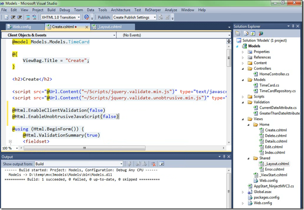This screenshot has width=304, height=210.
Task: Select AppStart_NinjectMVC3.cs in Solution Explorer
Action: pyautogui.click(x=274, y=186)
